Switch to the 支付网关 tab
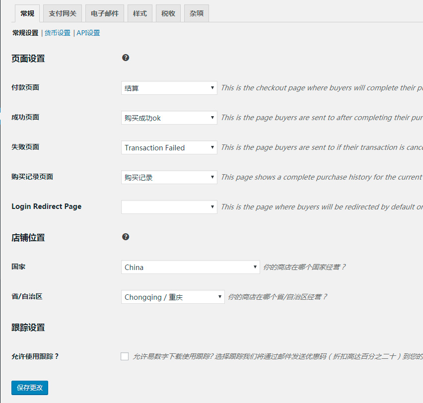Image resolution: width=423 pixels, height=403 pixels. [x=63, y=13]
